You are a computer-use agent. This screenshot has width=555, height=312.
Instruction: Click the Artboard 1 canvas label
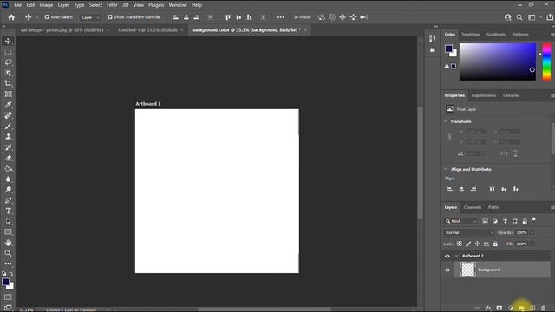pos(148,104)
